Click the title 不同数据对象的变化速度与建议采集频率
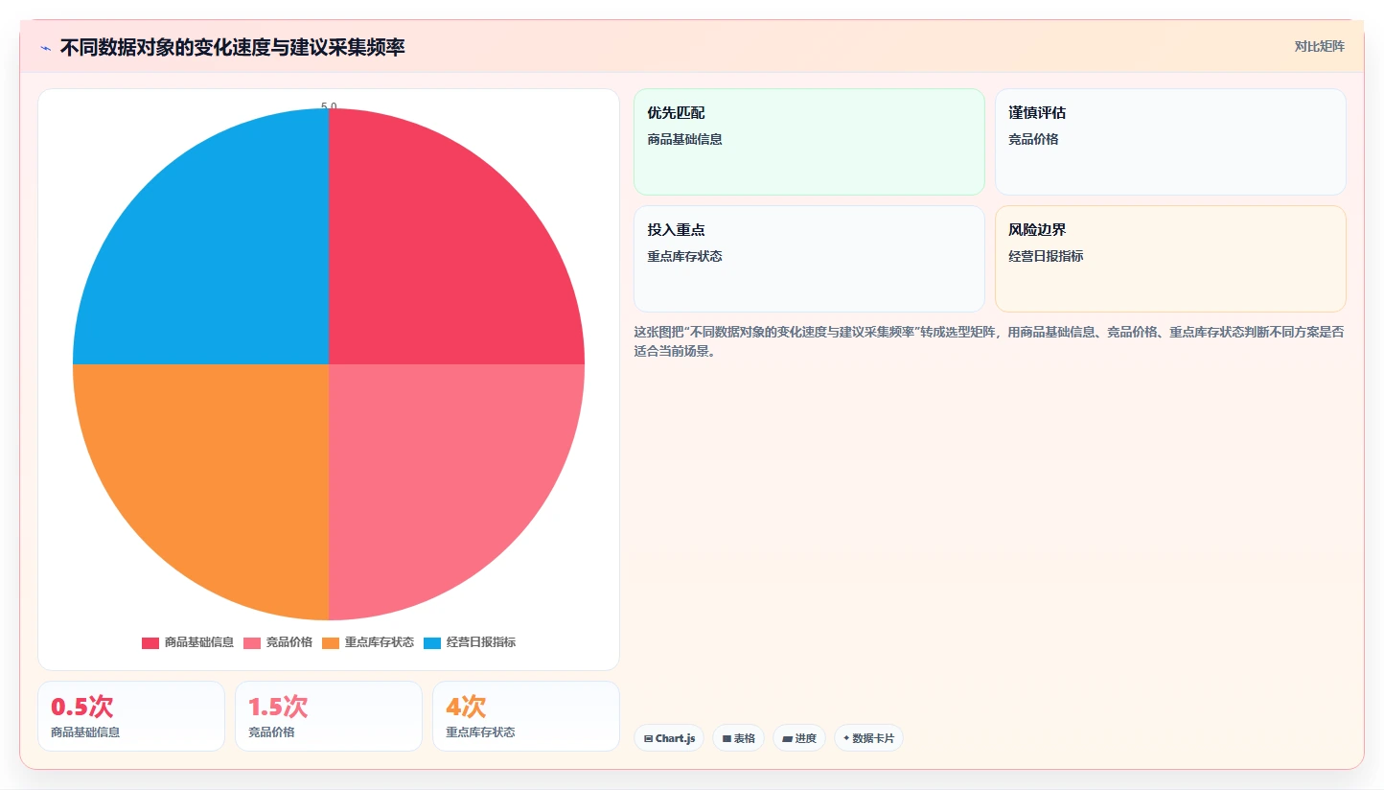The image size is (1384, 790). click(232, 47)
